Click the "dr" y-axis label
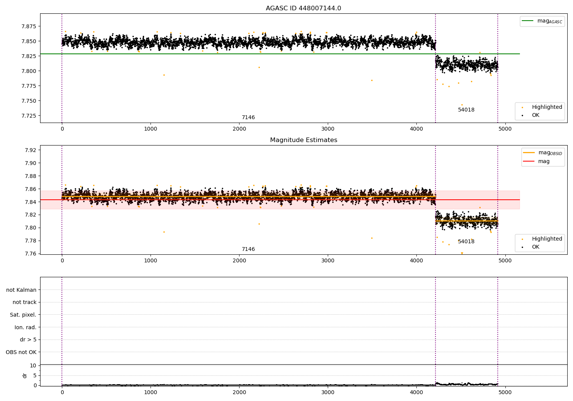The height and width of the screenshot is (401, 573). [x=25, y=375]
